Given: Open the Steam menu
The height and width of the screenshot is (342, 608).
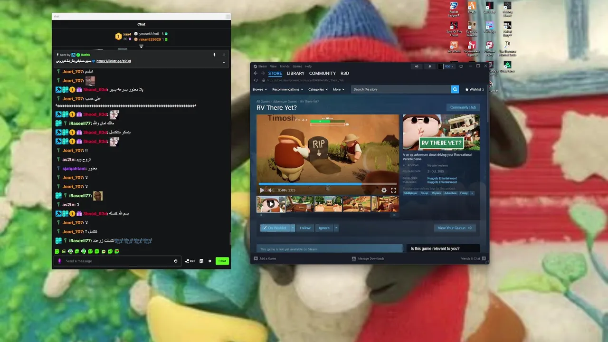Looking at the screenshot, I should [260, 66].
